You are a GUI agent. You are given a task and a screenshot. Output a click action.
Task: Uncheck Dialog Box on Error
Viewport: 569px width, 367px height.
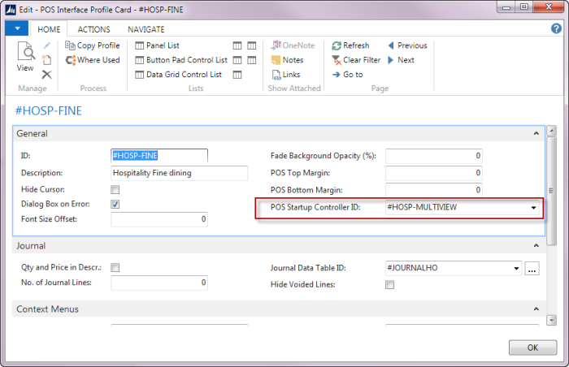(x=115, y=204)
